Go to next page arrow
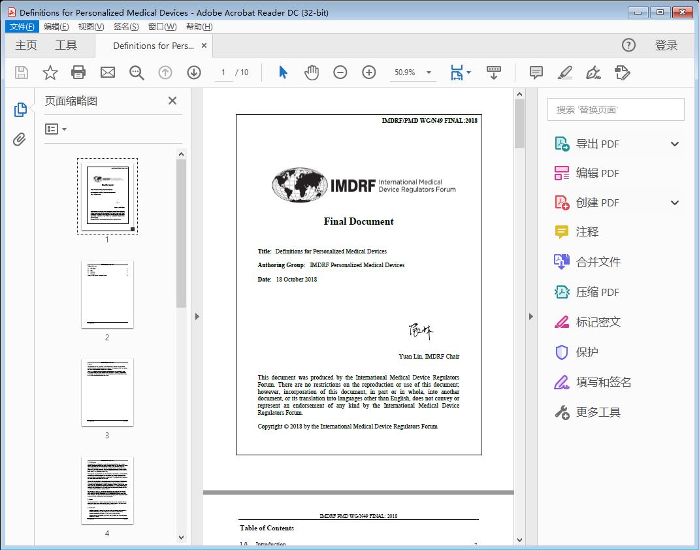Viewport: 699px width, 550px height. [x=194, y=73]
